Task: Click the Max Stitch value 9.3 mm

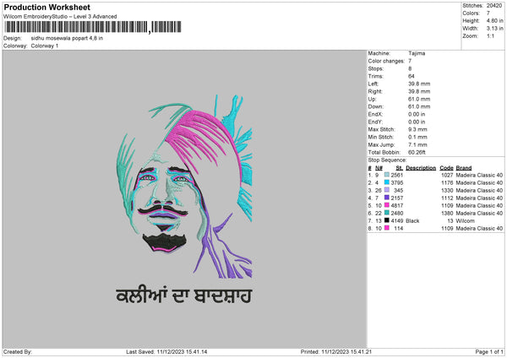Action: [417, 129]
